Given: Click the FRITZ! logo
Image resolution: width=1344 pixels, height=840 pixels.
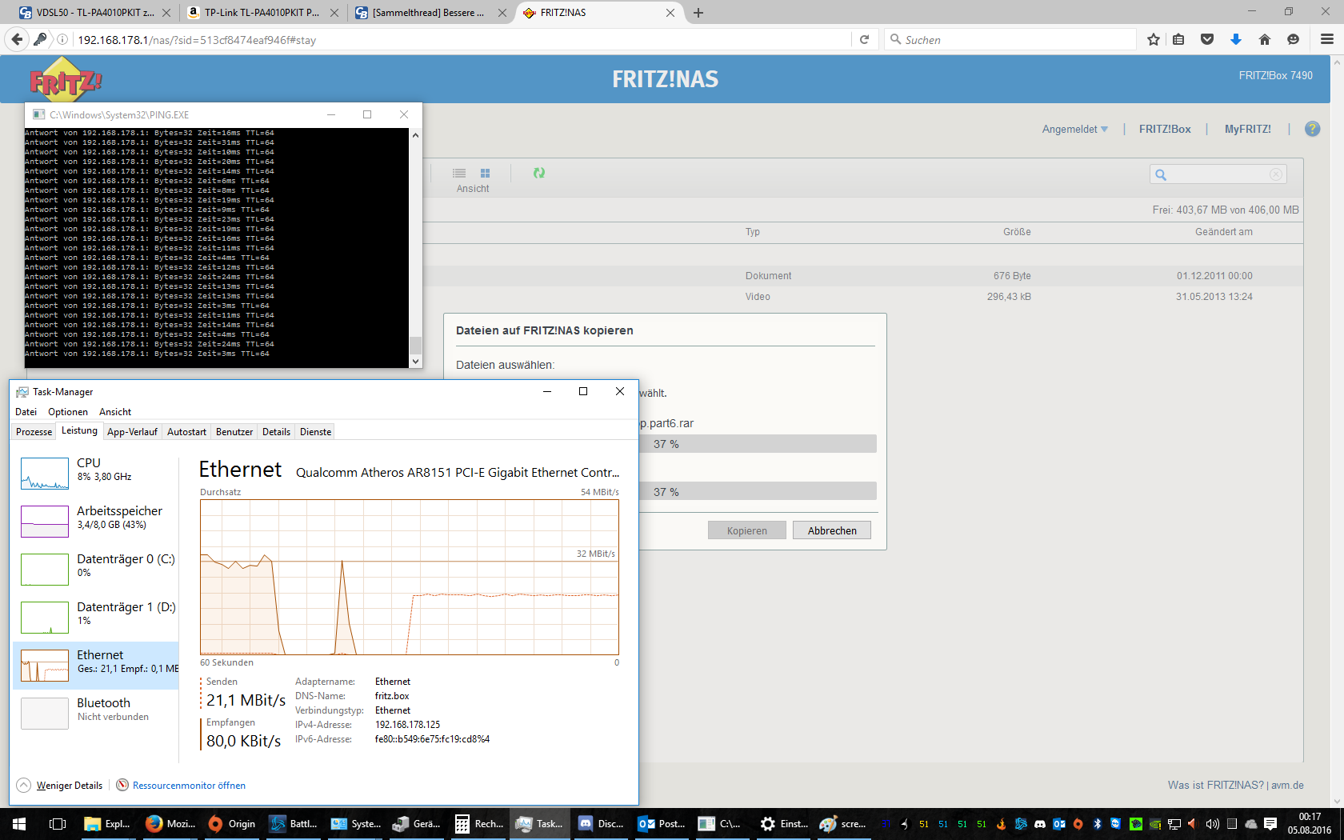Looking at the screenshot, I should (66, 80).
